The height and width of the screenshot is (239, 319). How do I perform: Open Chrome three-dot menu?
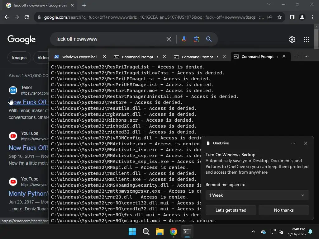click(x=312, y=17)
